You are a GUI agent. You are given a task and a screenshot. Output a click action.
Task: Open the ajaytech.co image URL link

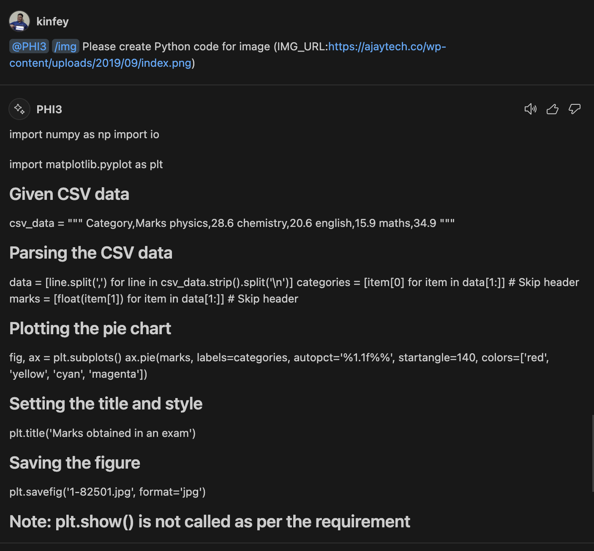[387, 46]
